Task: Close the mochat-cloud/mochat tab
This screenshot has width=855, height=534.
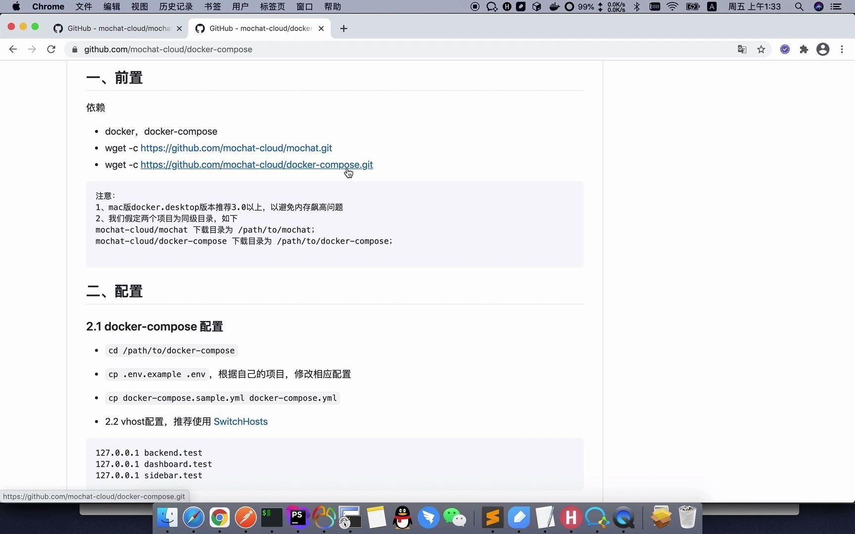Action: tap(179, 29)
